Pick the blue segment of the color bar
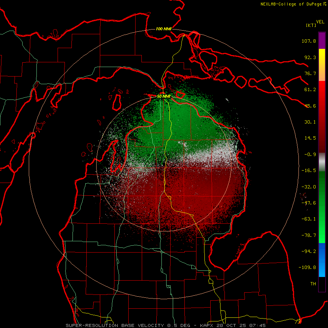This screenshot has width=328, height=328. (322, 260)
